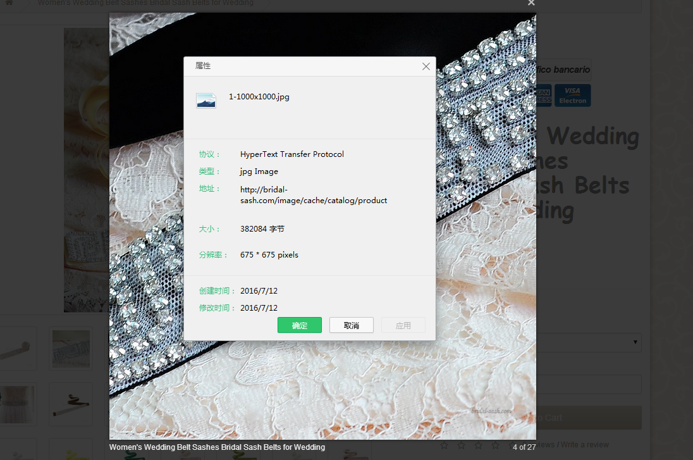Screen dimensions: 693x460
Task: Click the 382084 字节 file size value
Action: click(x=262, y=228)
